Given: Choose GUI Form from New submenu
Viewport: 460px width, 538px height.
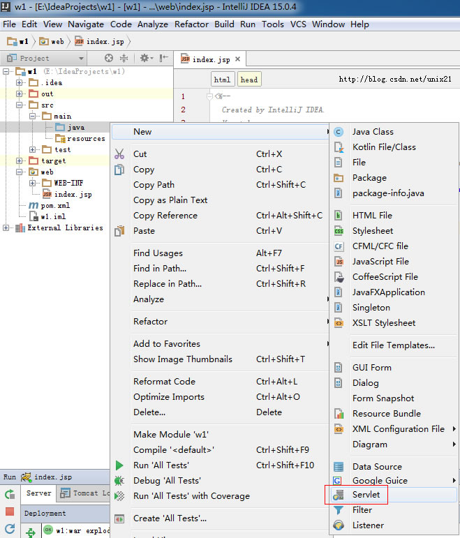Looking at the screenshot, I should pos(394,368).
